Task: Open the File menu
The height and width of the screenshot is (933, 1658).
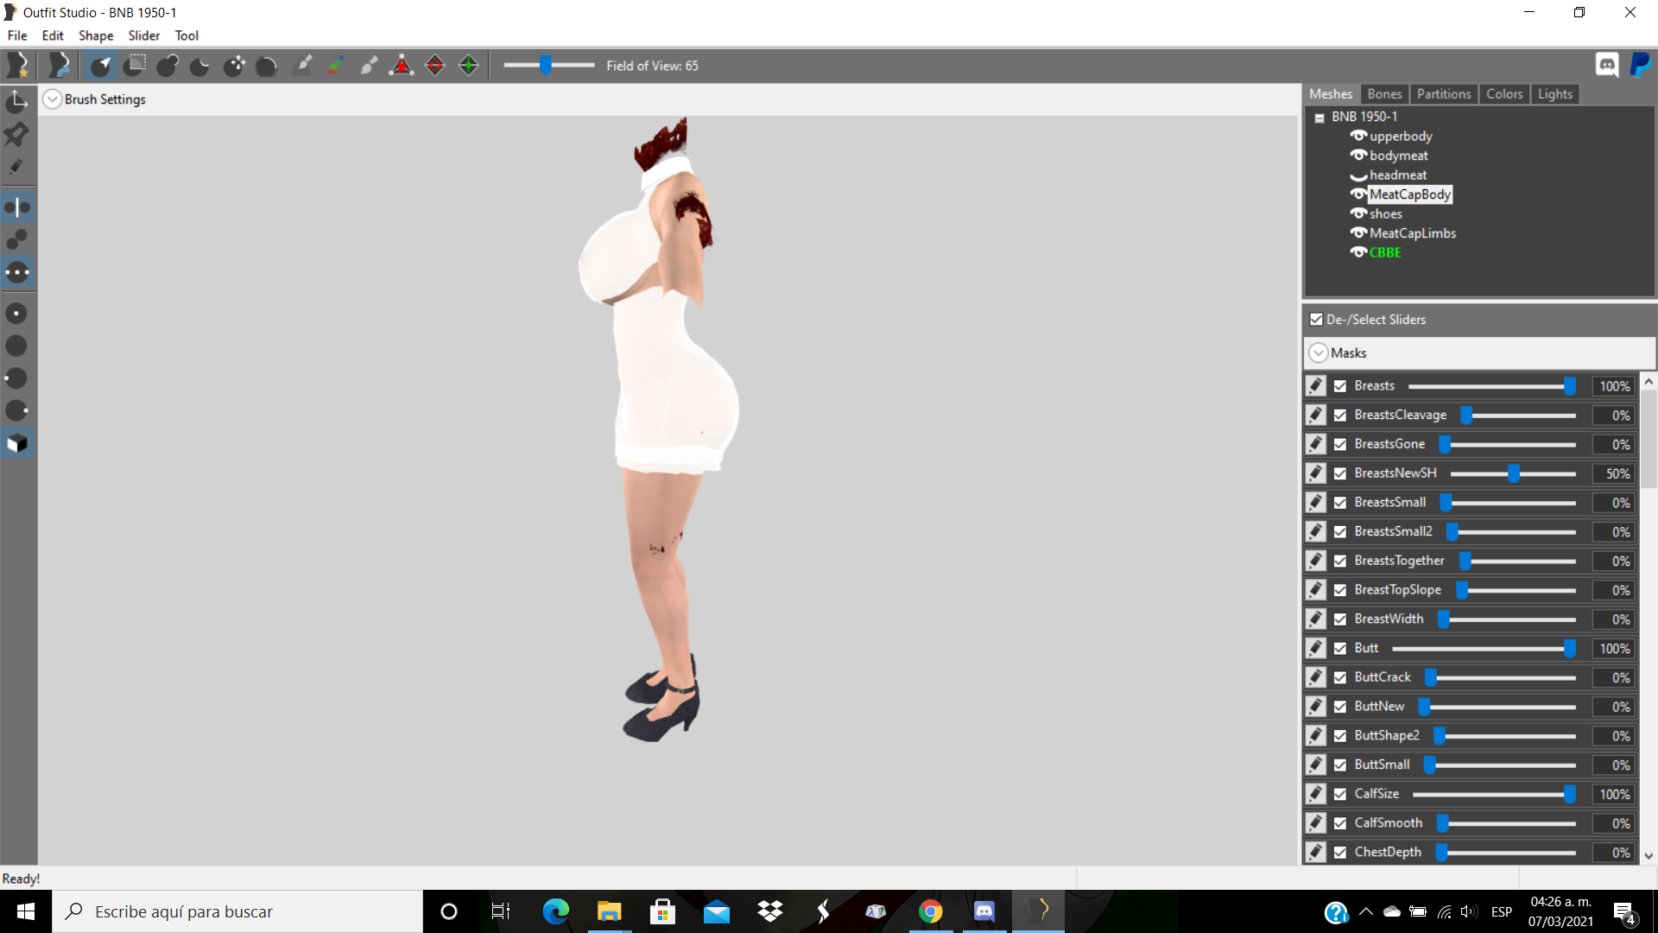Action: click(x=17, y=35)
